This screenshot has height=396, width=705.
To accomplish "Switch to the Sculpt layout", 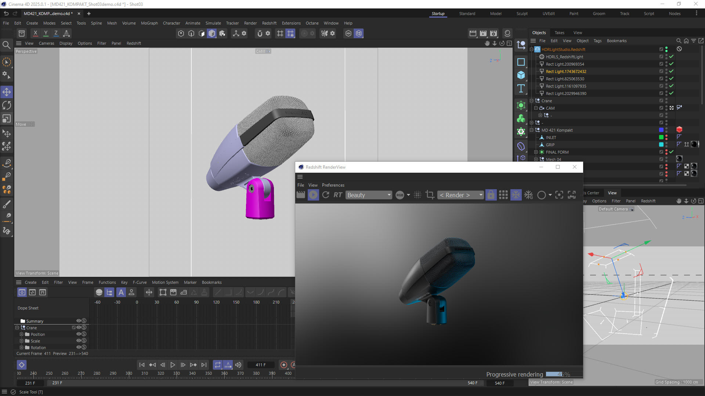I will (x=522, y=14).
